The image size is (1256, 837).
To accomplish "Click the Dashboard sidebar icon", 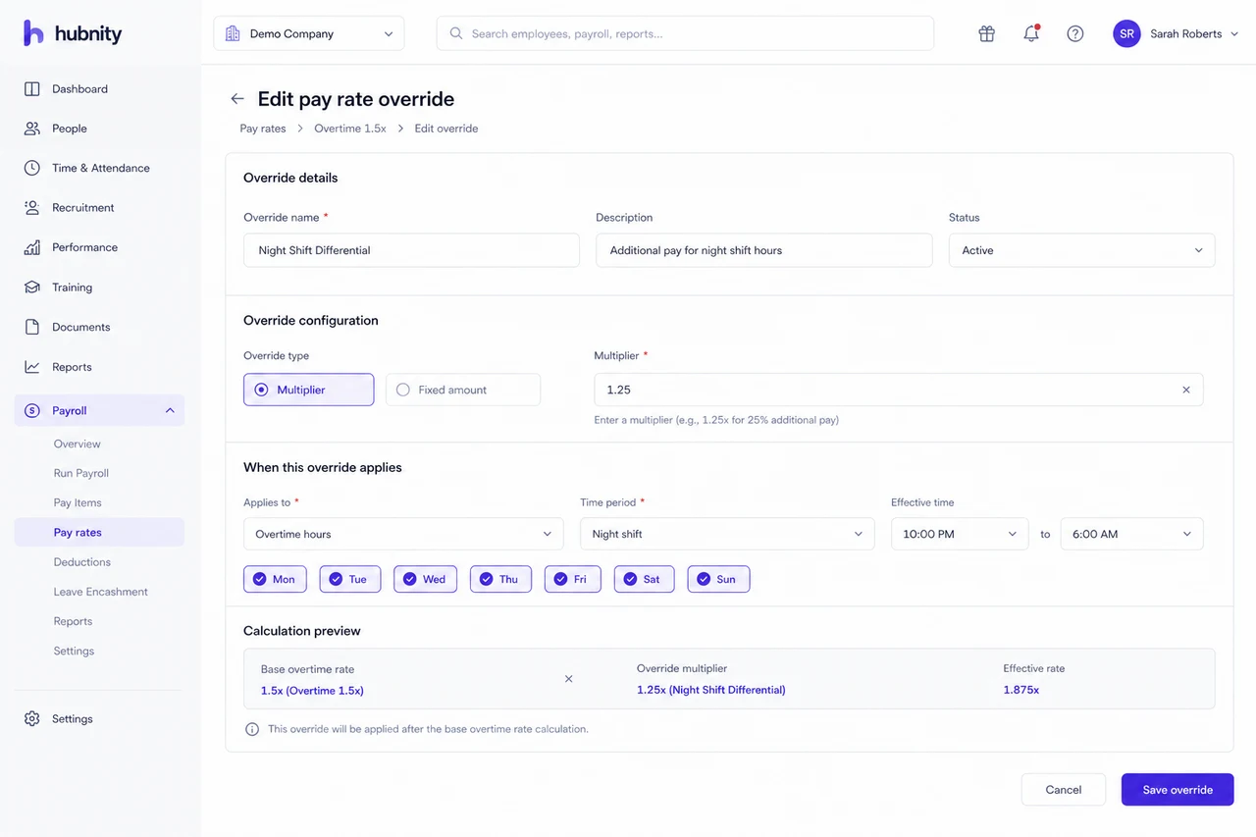I will coord(32,88).
